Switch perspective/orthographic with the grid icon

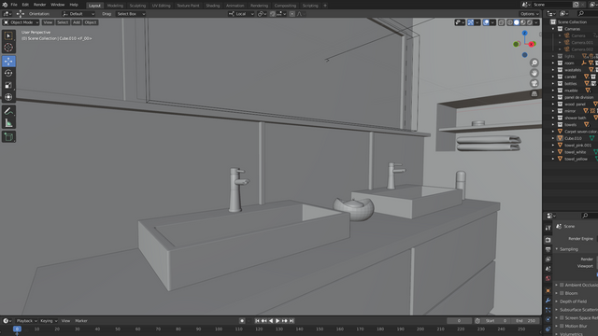point(534,93)
